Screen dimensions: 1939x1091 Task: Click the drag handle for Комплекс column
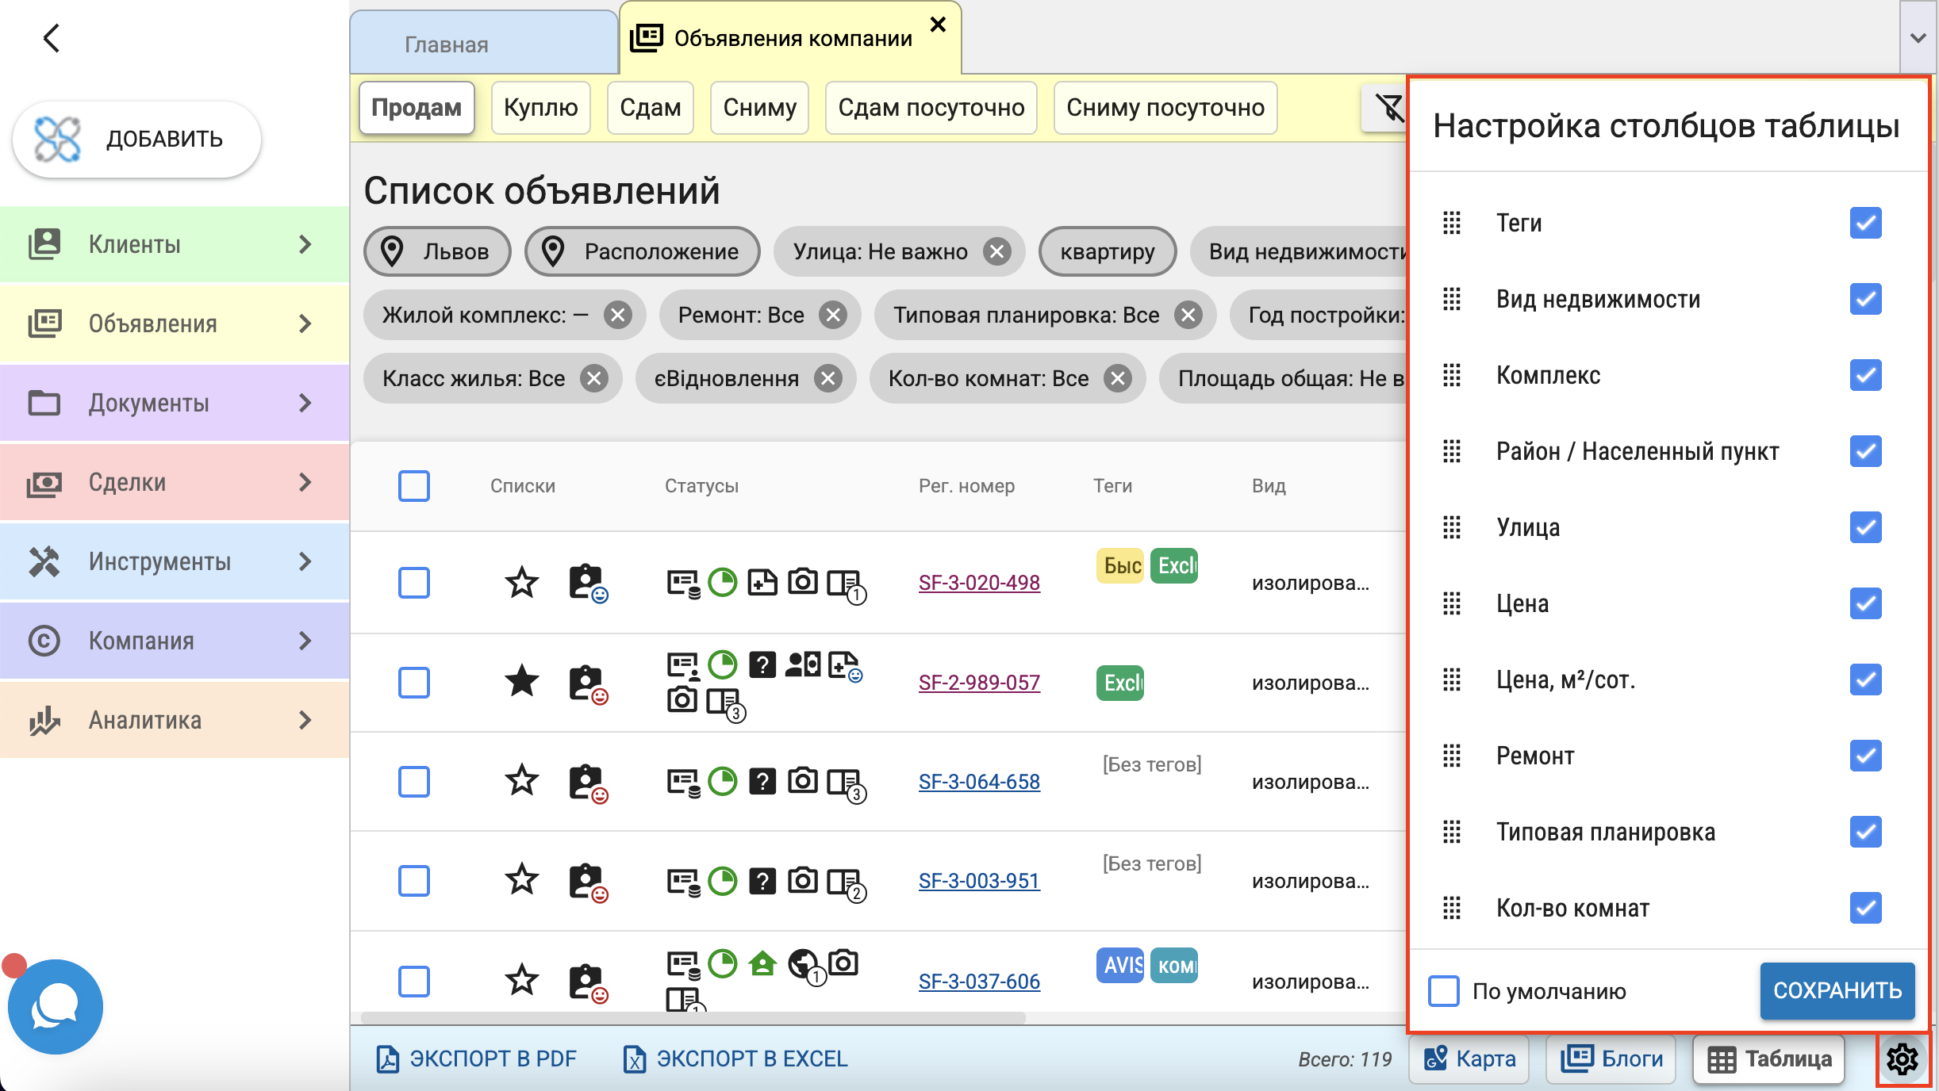1451,375
